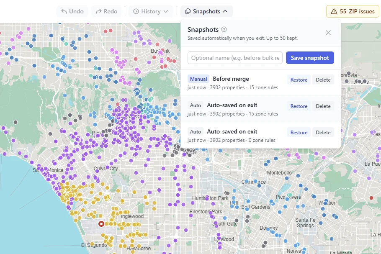Click the help icon next to Snapshots heading
Viewport: 381px width, 254px height.
[224, 29]
